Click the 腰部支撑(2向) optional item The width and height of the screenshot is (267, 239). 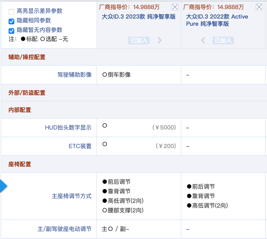point(123,210)
